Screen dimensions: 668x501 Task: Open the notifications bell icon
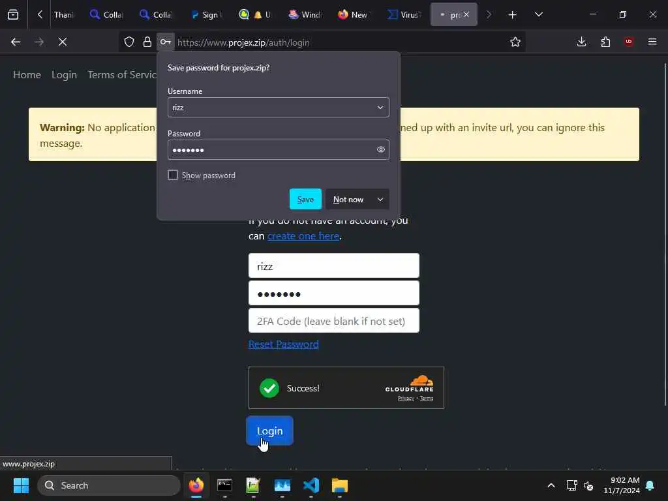650,485
